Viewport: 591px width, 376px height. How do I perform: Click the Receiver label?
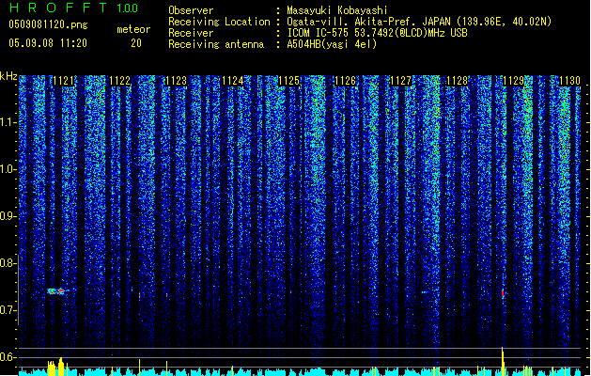coord(191,33)
